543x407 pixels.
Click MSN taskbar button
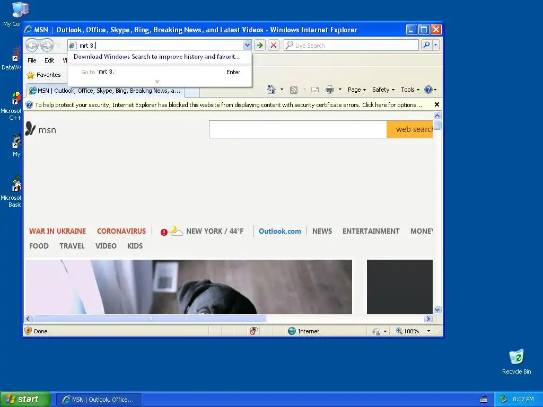[98, 400]
